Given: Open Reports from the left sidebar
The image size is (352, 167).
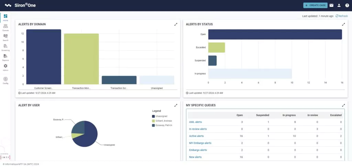Looking at the screenshot, I should click(x=5, y=57).
